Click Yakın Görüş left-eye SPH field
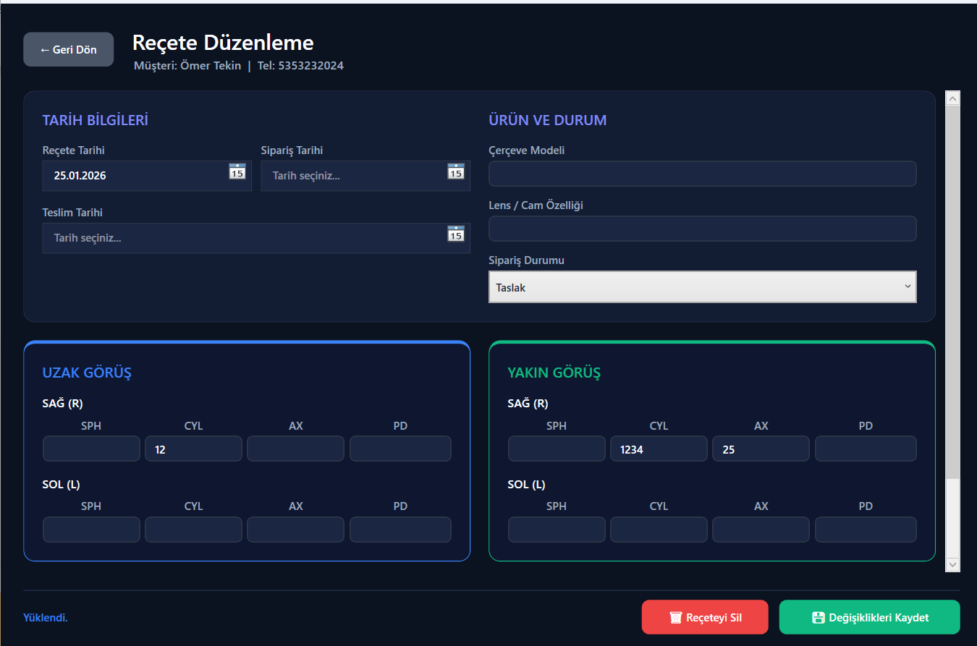This screenshot has height=646, width=977. point(557,530)
